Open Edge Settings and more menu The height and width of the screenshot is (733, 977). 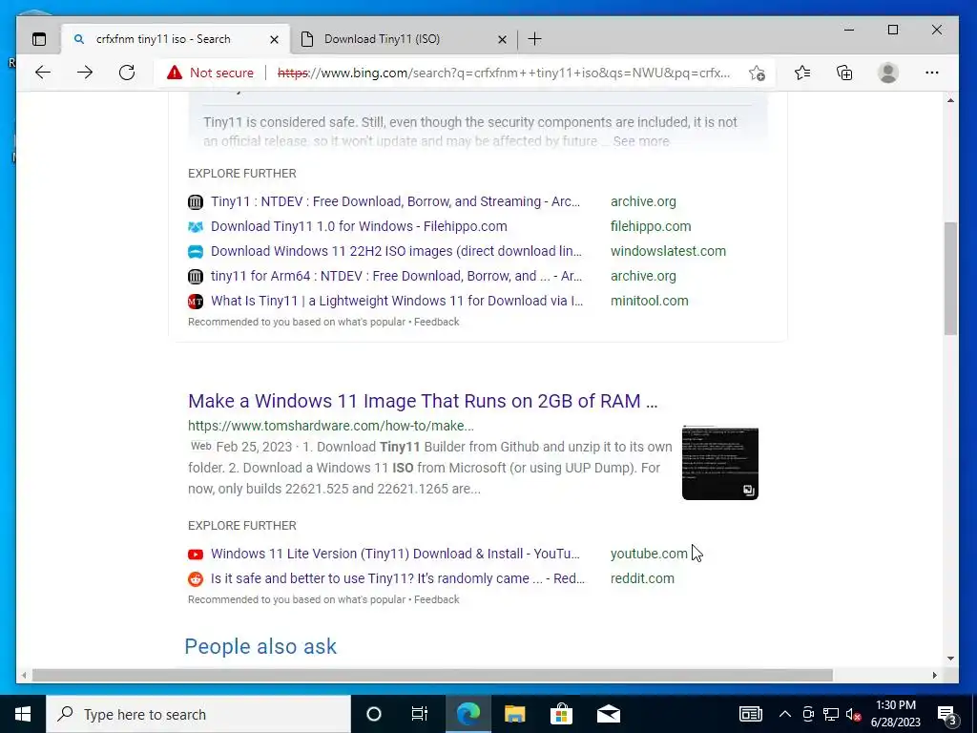[x=932, y=73]
